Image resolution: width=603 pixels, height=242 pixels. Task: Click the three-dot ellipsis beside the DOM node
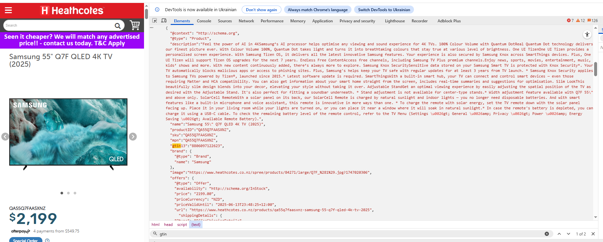tap(152, 28)
